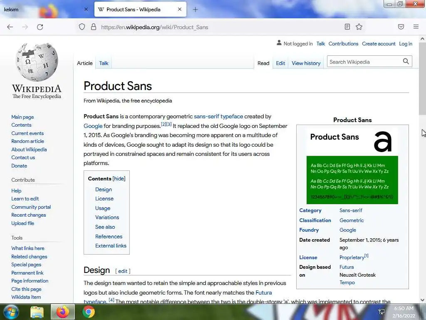
Task: Open the Wikidata item link
Action: point(26,297)
